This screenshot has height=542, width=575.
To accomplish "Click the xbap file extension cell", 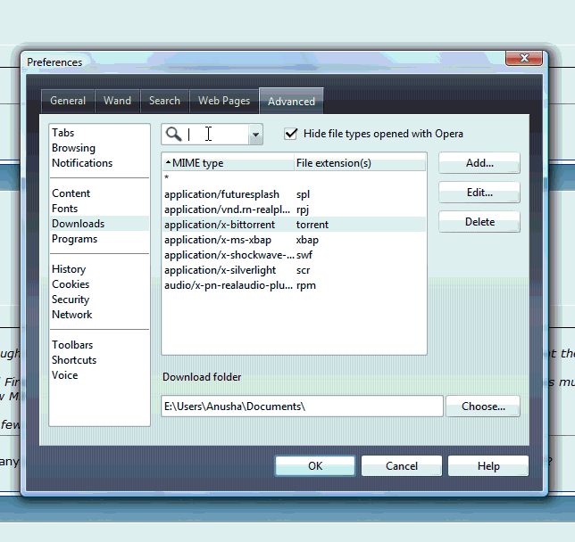I will [x=307, y=240].
